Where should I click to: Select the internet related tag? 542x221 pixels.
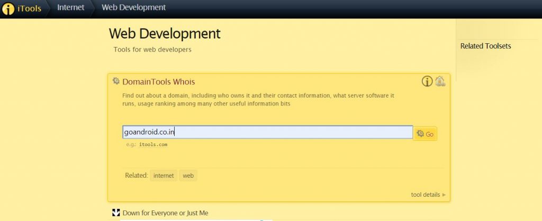[x=164, y=176]
